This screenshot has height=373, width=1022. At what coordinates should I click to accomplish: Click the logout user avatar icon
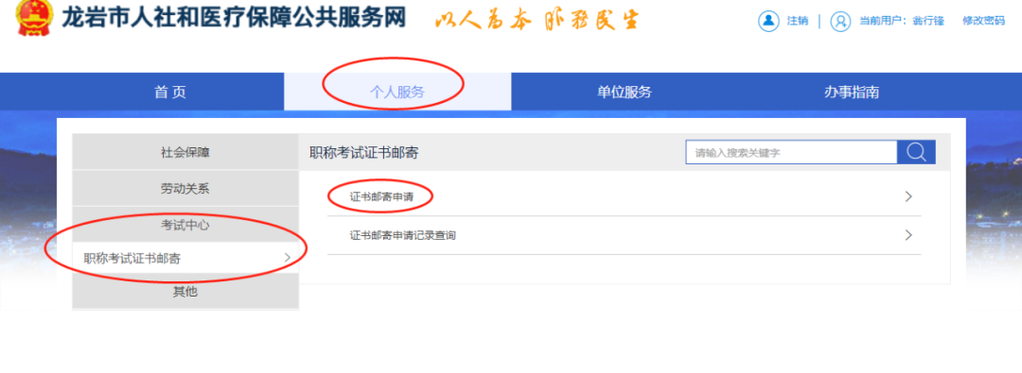click(769, 21)
